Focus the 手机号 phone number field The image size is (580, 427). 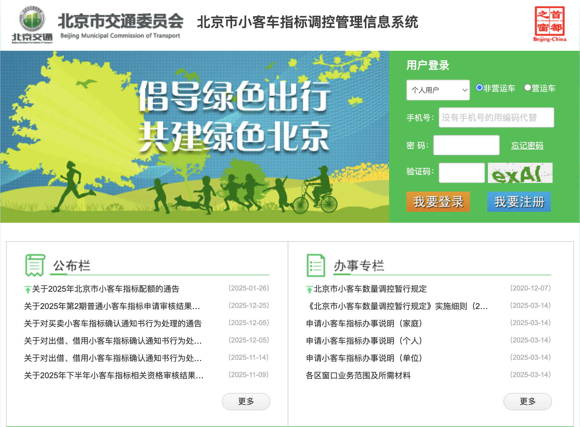point(496,117)
